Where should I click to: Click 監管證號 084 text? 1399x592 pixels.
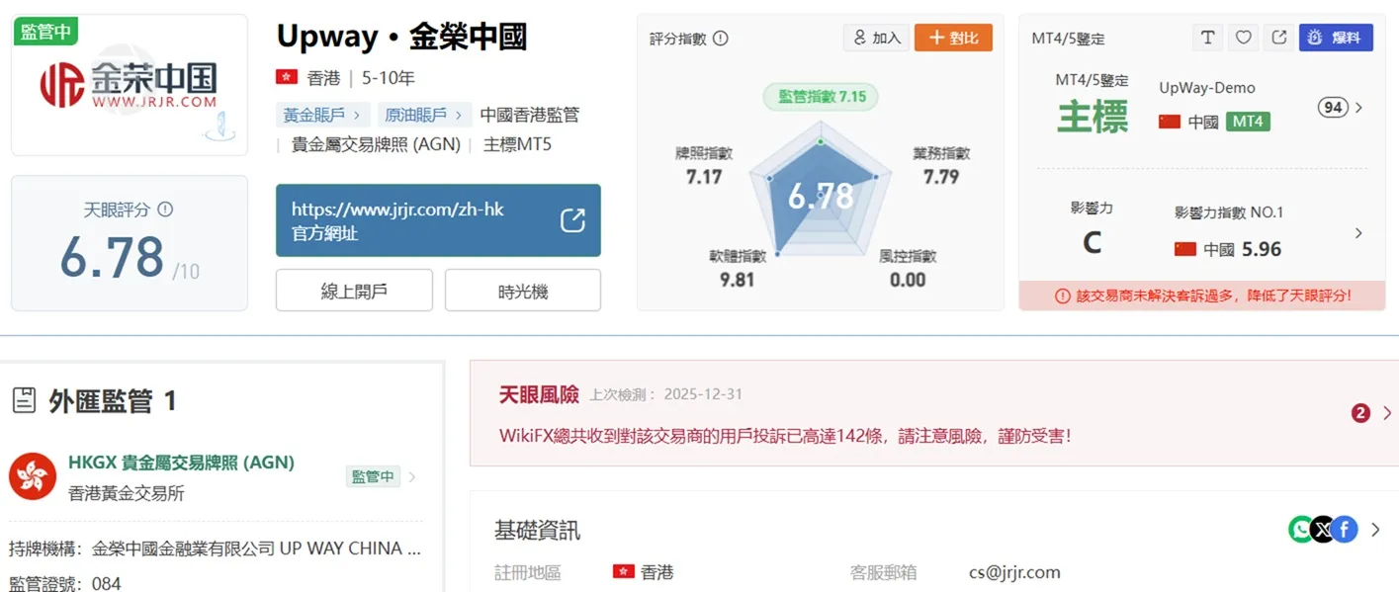[65, 583]
